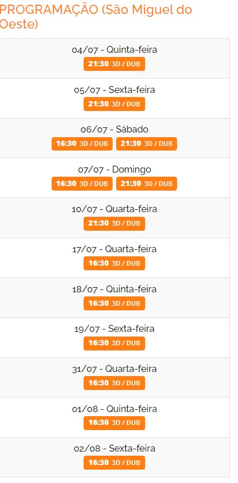Select 16:30 session on 19/07 Sexta-feira
The height and width of the screenshot is (483, 238).
114,343
